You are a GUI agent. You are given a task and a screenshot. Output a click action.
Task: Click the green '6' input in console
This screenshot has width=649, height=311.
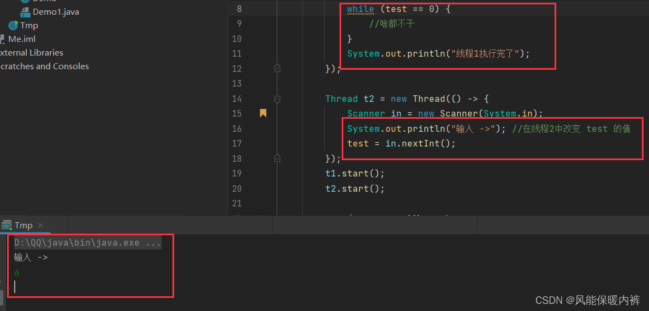pyautogui.click(x=16, y=272)
